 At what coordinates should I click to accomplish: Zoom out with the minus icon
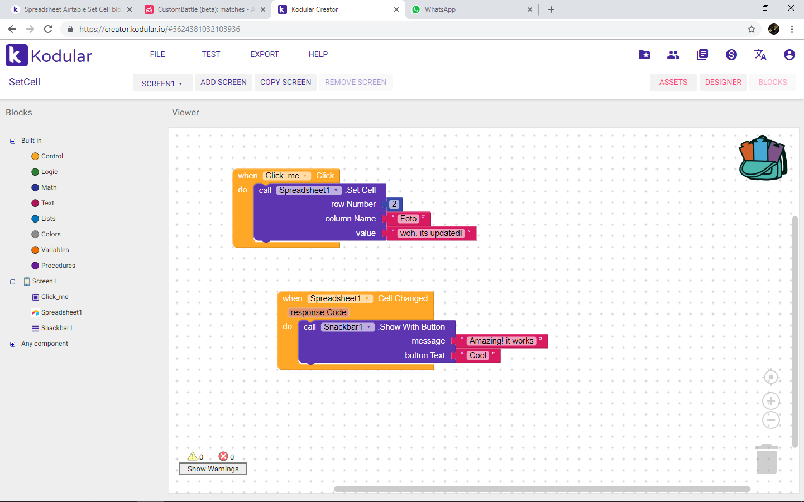[x=771, y=420]
